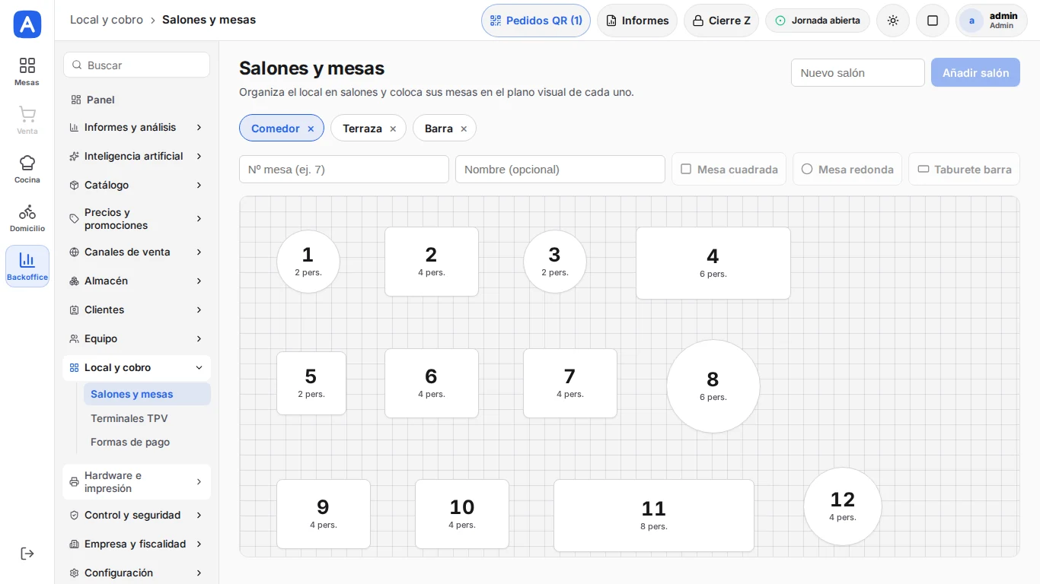The width and height of the screenshot is (1040, 584).
Task: Open Panel in the sidebar
Action: (x=136, y=100)
